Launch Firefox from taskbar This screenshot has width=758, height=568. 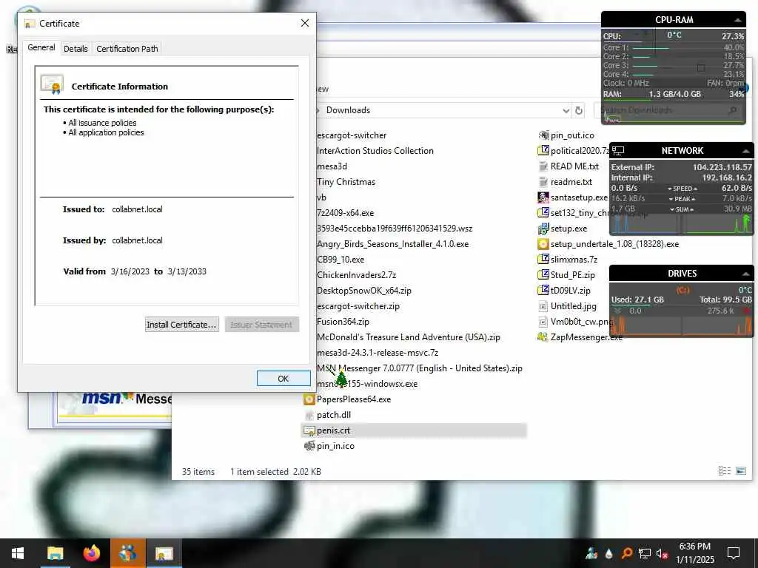(x=91, y=553)
